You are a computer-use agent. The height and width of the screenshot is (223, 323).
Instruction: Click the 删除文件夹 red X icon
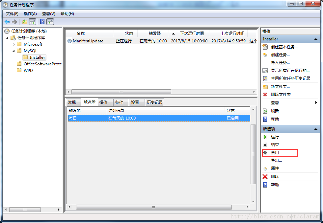266,94
